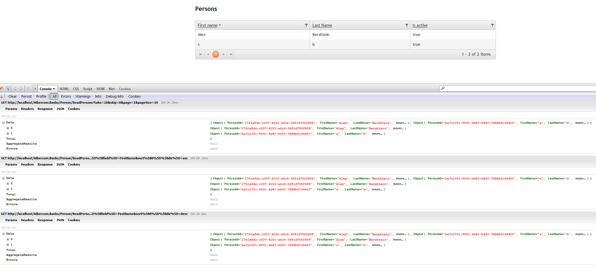The image size is (596, 279).
Task: Open the Console panel dropdown arrow
Action: click(x=54, y=89)
